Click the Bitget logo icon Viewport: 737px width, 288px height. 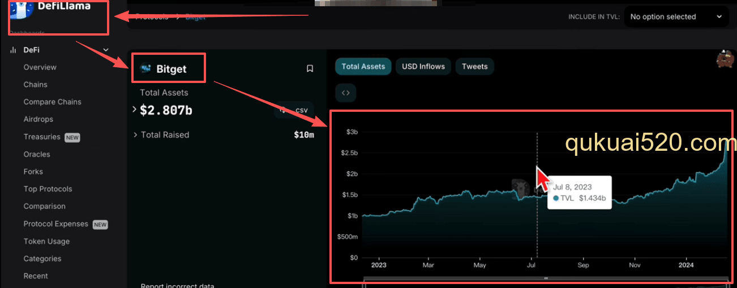(146, 69)
